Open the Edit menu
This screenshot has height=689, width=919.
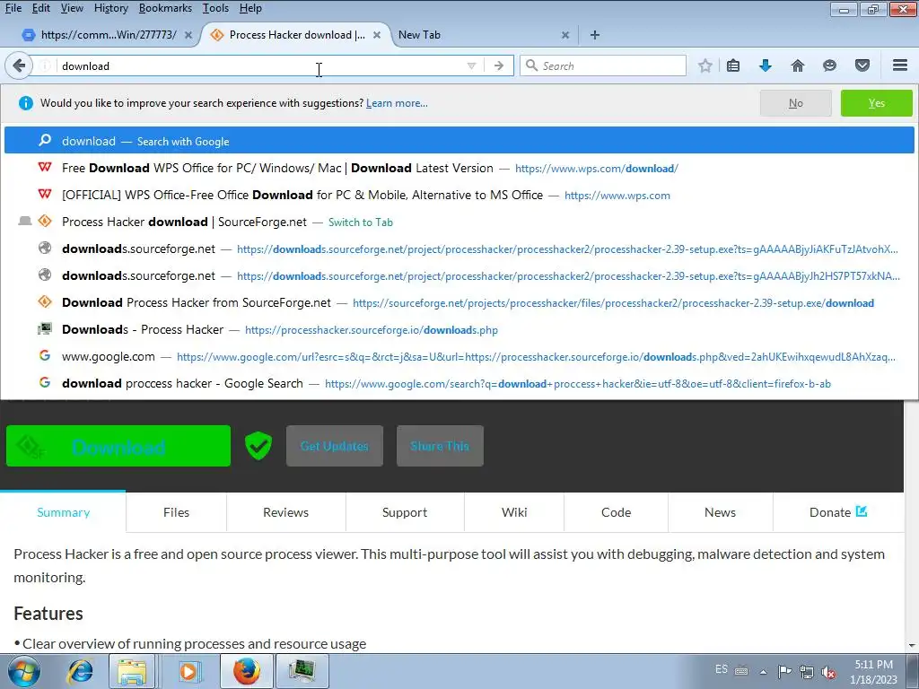click(41, 8)
